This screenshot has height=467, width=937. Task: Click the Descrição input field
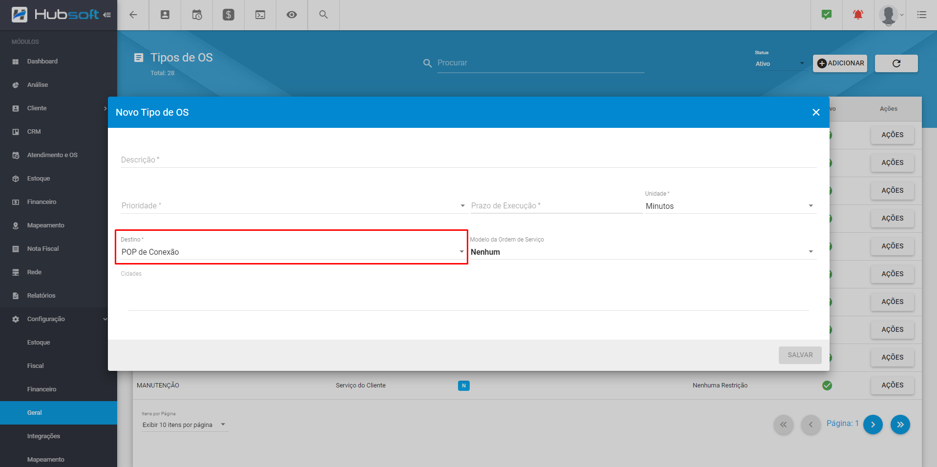pyautogui.click(x=469, y=160)
